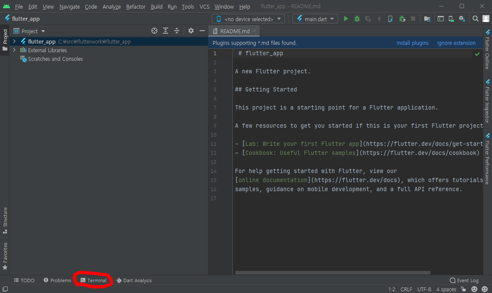Attach debugger to Android process icon
Screen dimensions: 492x293
pyautogui.click(x=402, y=19)
